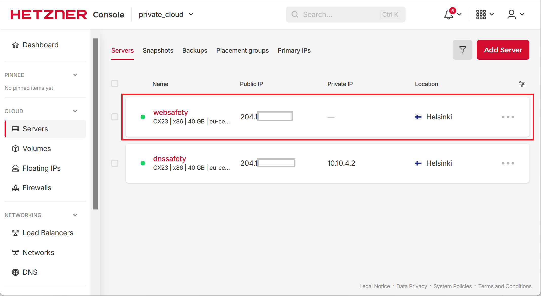Click private IP 10.10.4.2
This screenshot has width=541, height=296.
pos(341,163)
